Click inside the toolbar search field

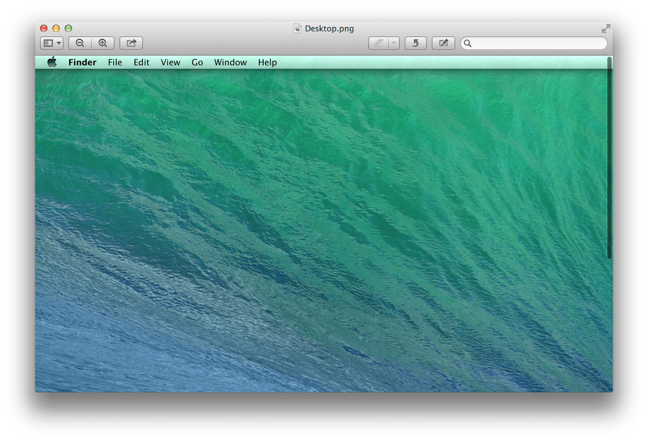coord(534,43)
